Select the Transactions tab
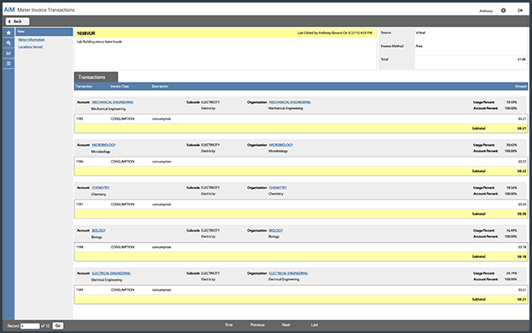 96,77
